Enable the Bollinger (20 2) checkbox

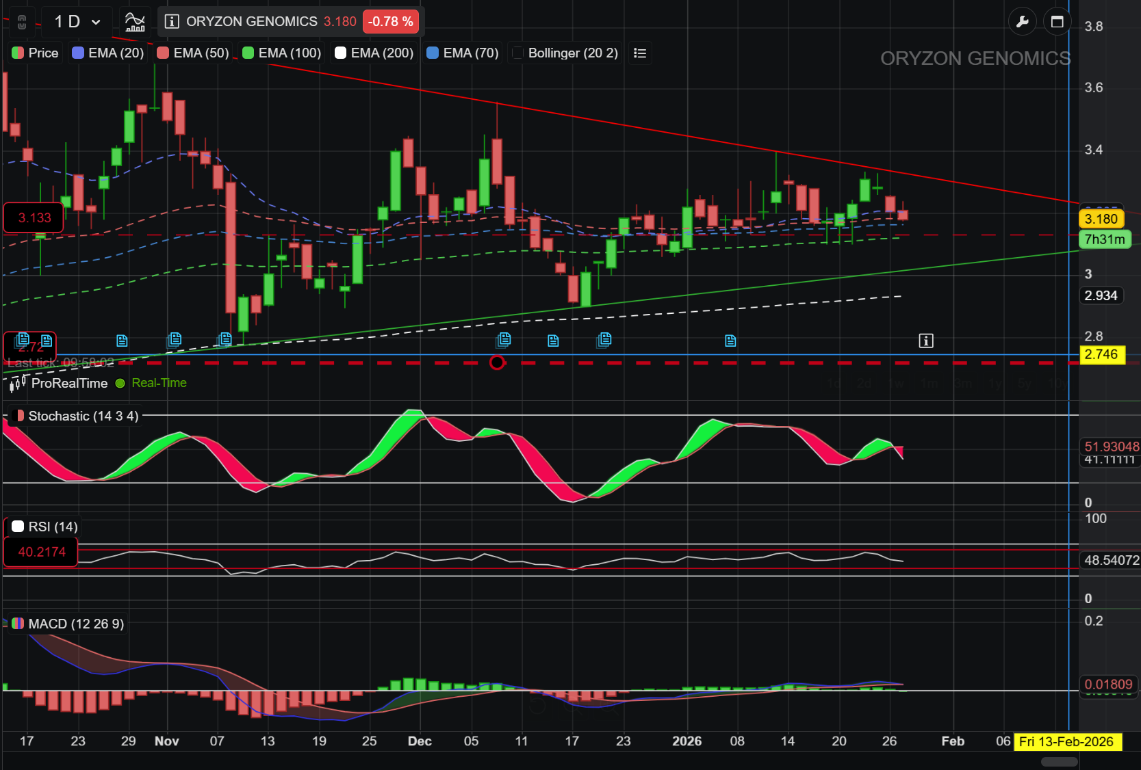517,53
